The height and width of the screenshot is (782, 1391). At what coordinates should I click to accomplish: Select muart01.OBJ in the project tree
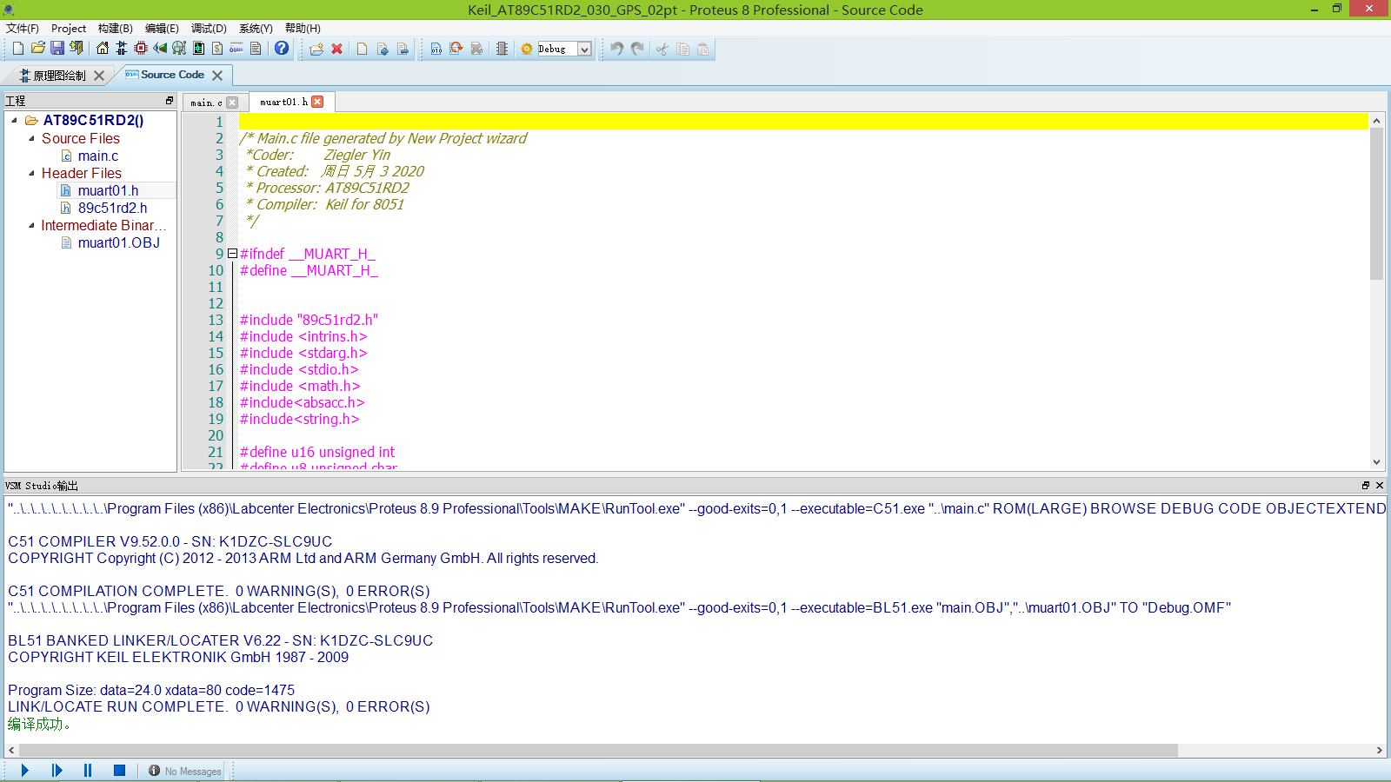point(118,242)
